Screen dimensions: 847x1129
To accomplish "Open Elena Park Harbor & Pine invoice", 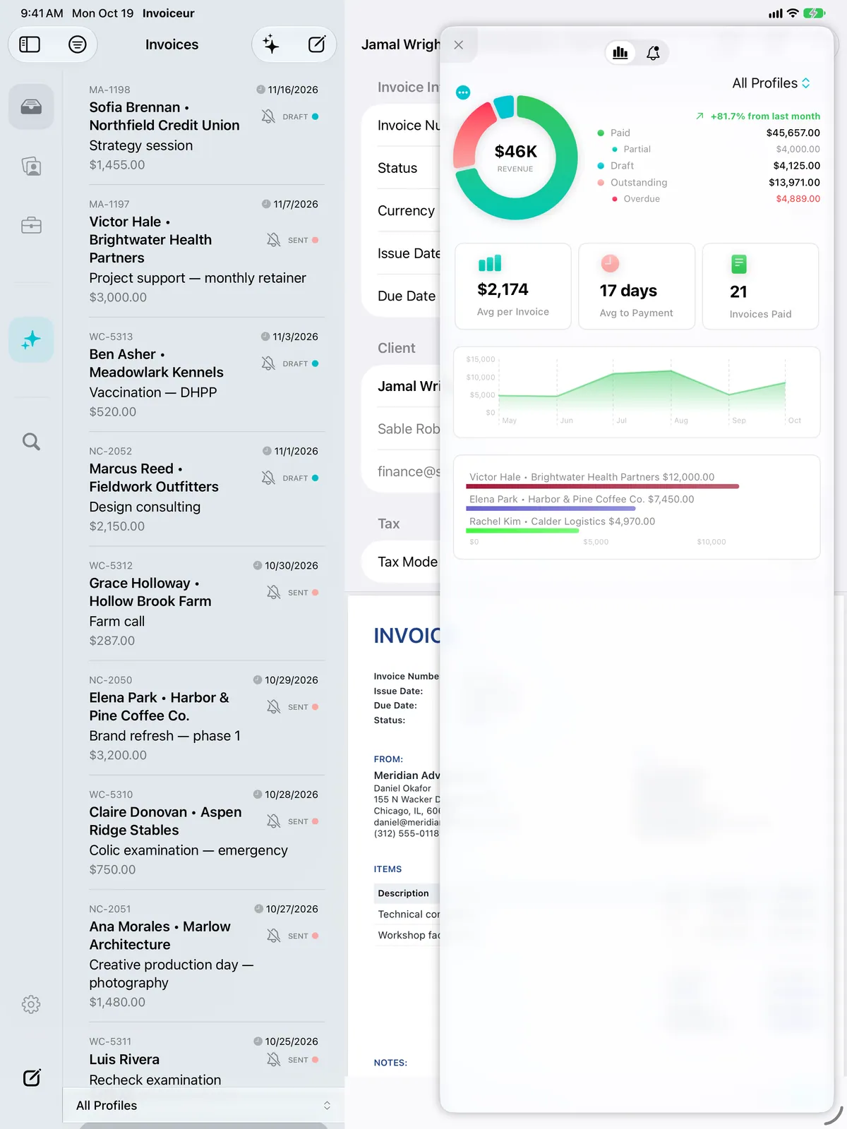I will 204,718.
